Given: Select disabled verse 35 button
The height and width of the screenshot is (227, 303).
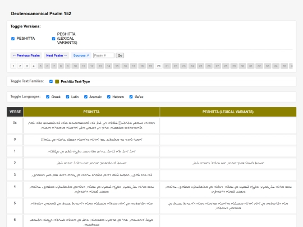Looking at the screenshot, I should click(284, 66).
